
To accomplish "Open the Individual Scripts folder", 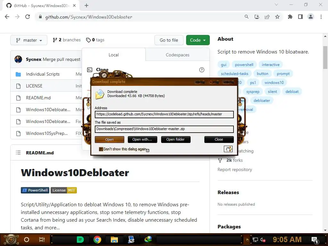I will click(43, 74).
